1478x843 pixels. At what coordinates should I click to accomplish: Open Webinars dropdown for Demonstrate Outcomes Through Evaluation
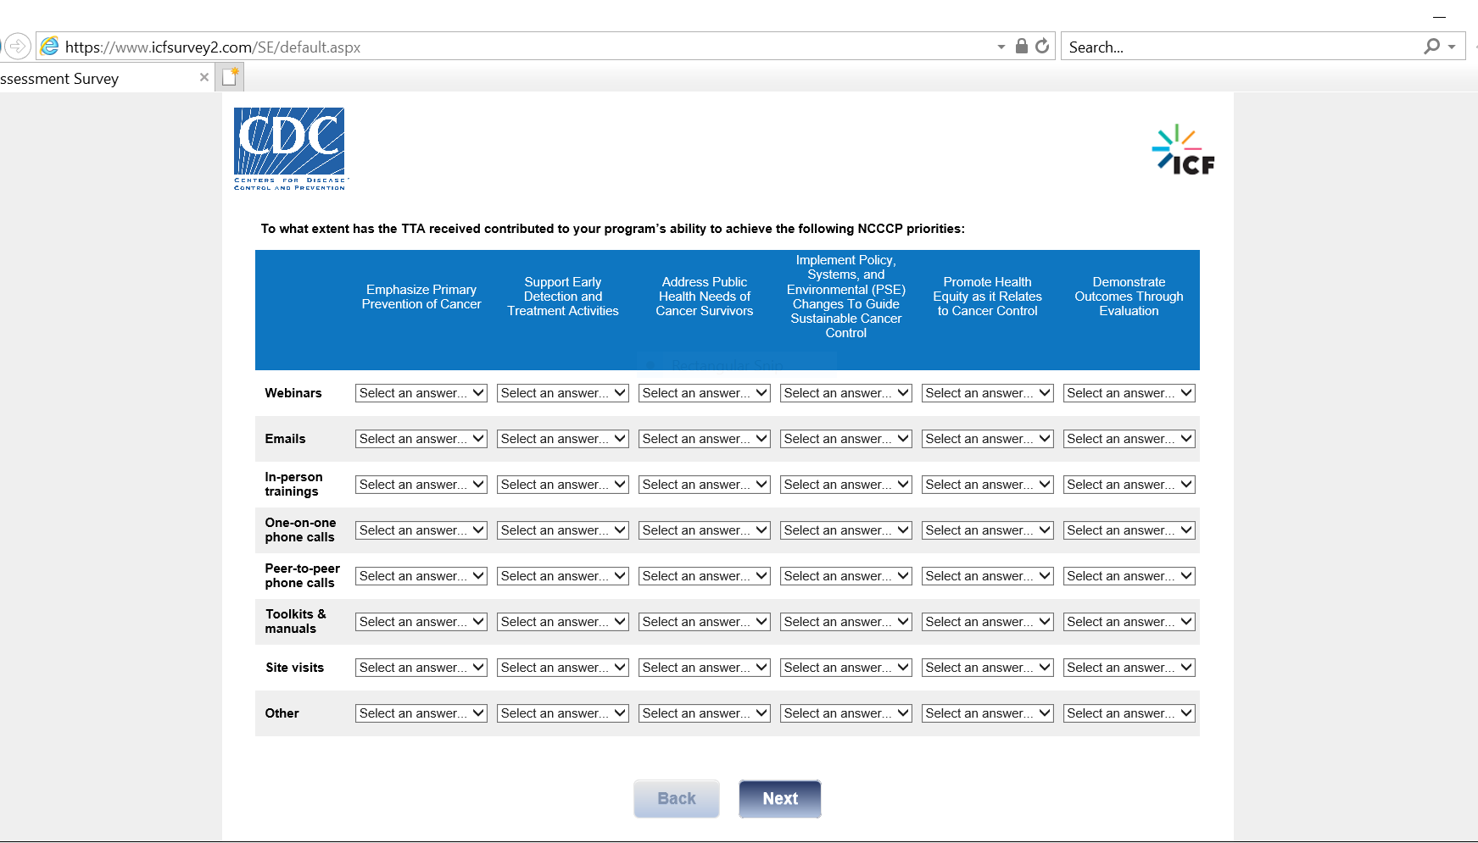[x=1129, y=393]
